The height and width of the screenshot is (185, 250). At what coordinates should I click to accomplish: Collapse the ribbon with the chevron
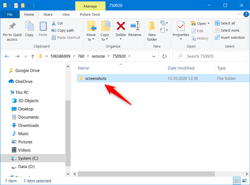(x=239, y=15)
